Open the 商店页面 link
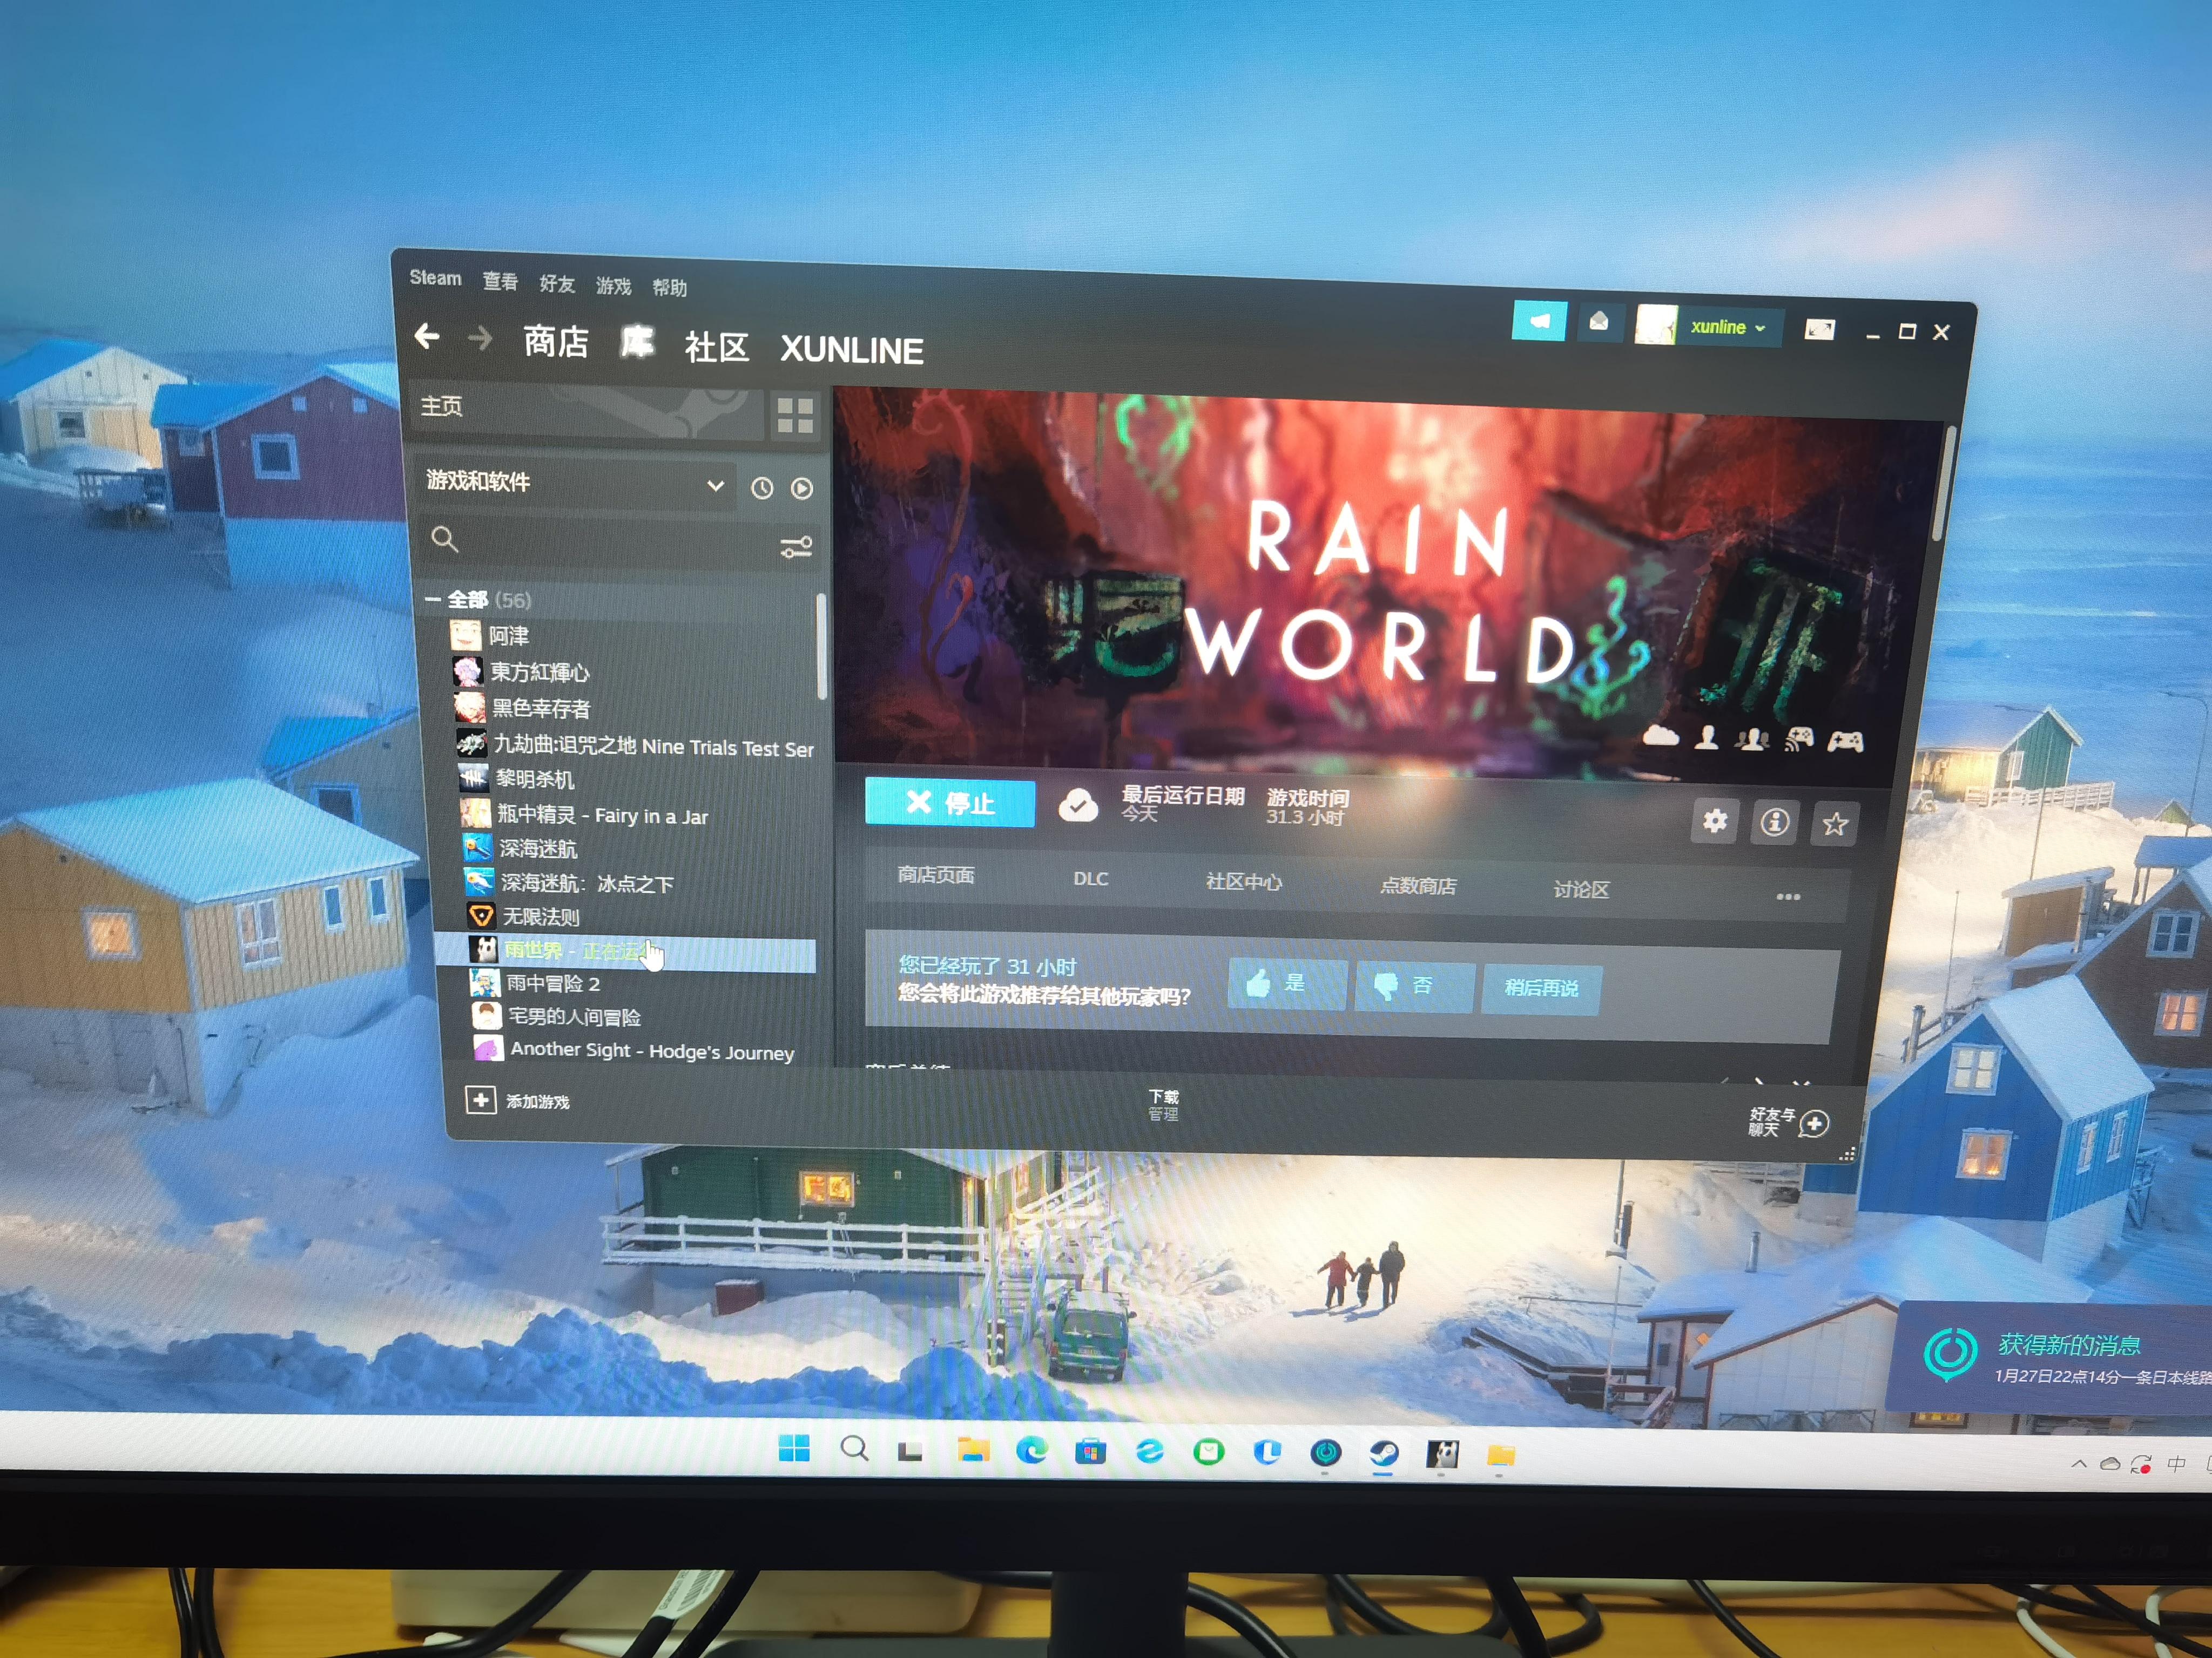This screenshot has width=2212, height=1658. coord(935,874)
